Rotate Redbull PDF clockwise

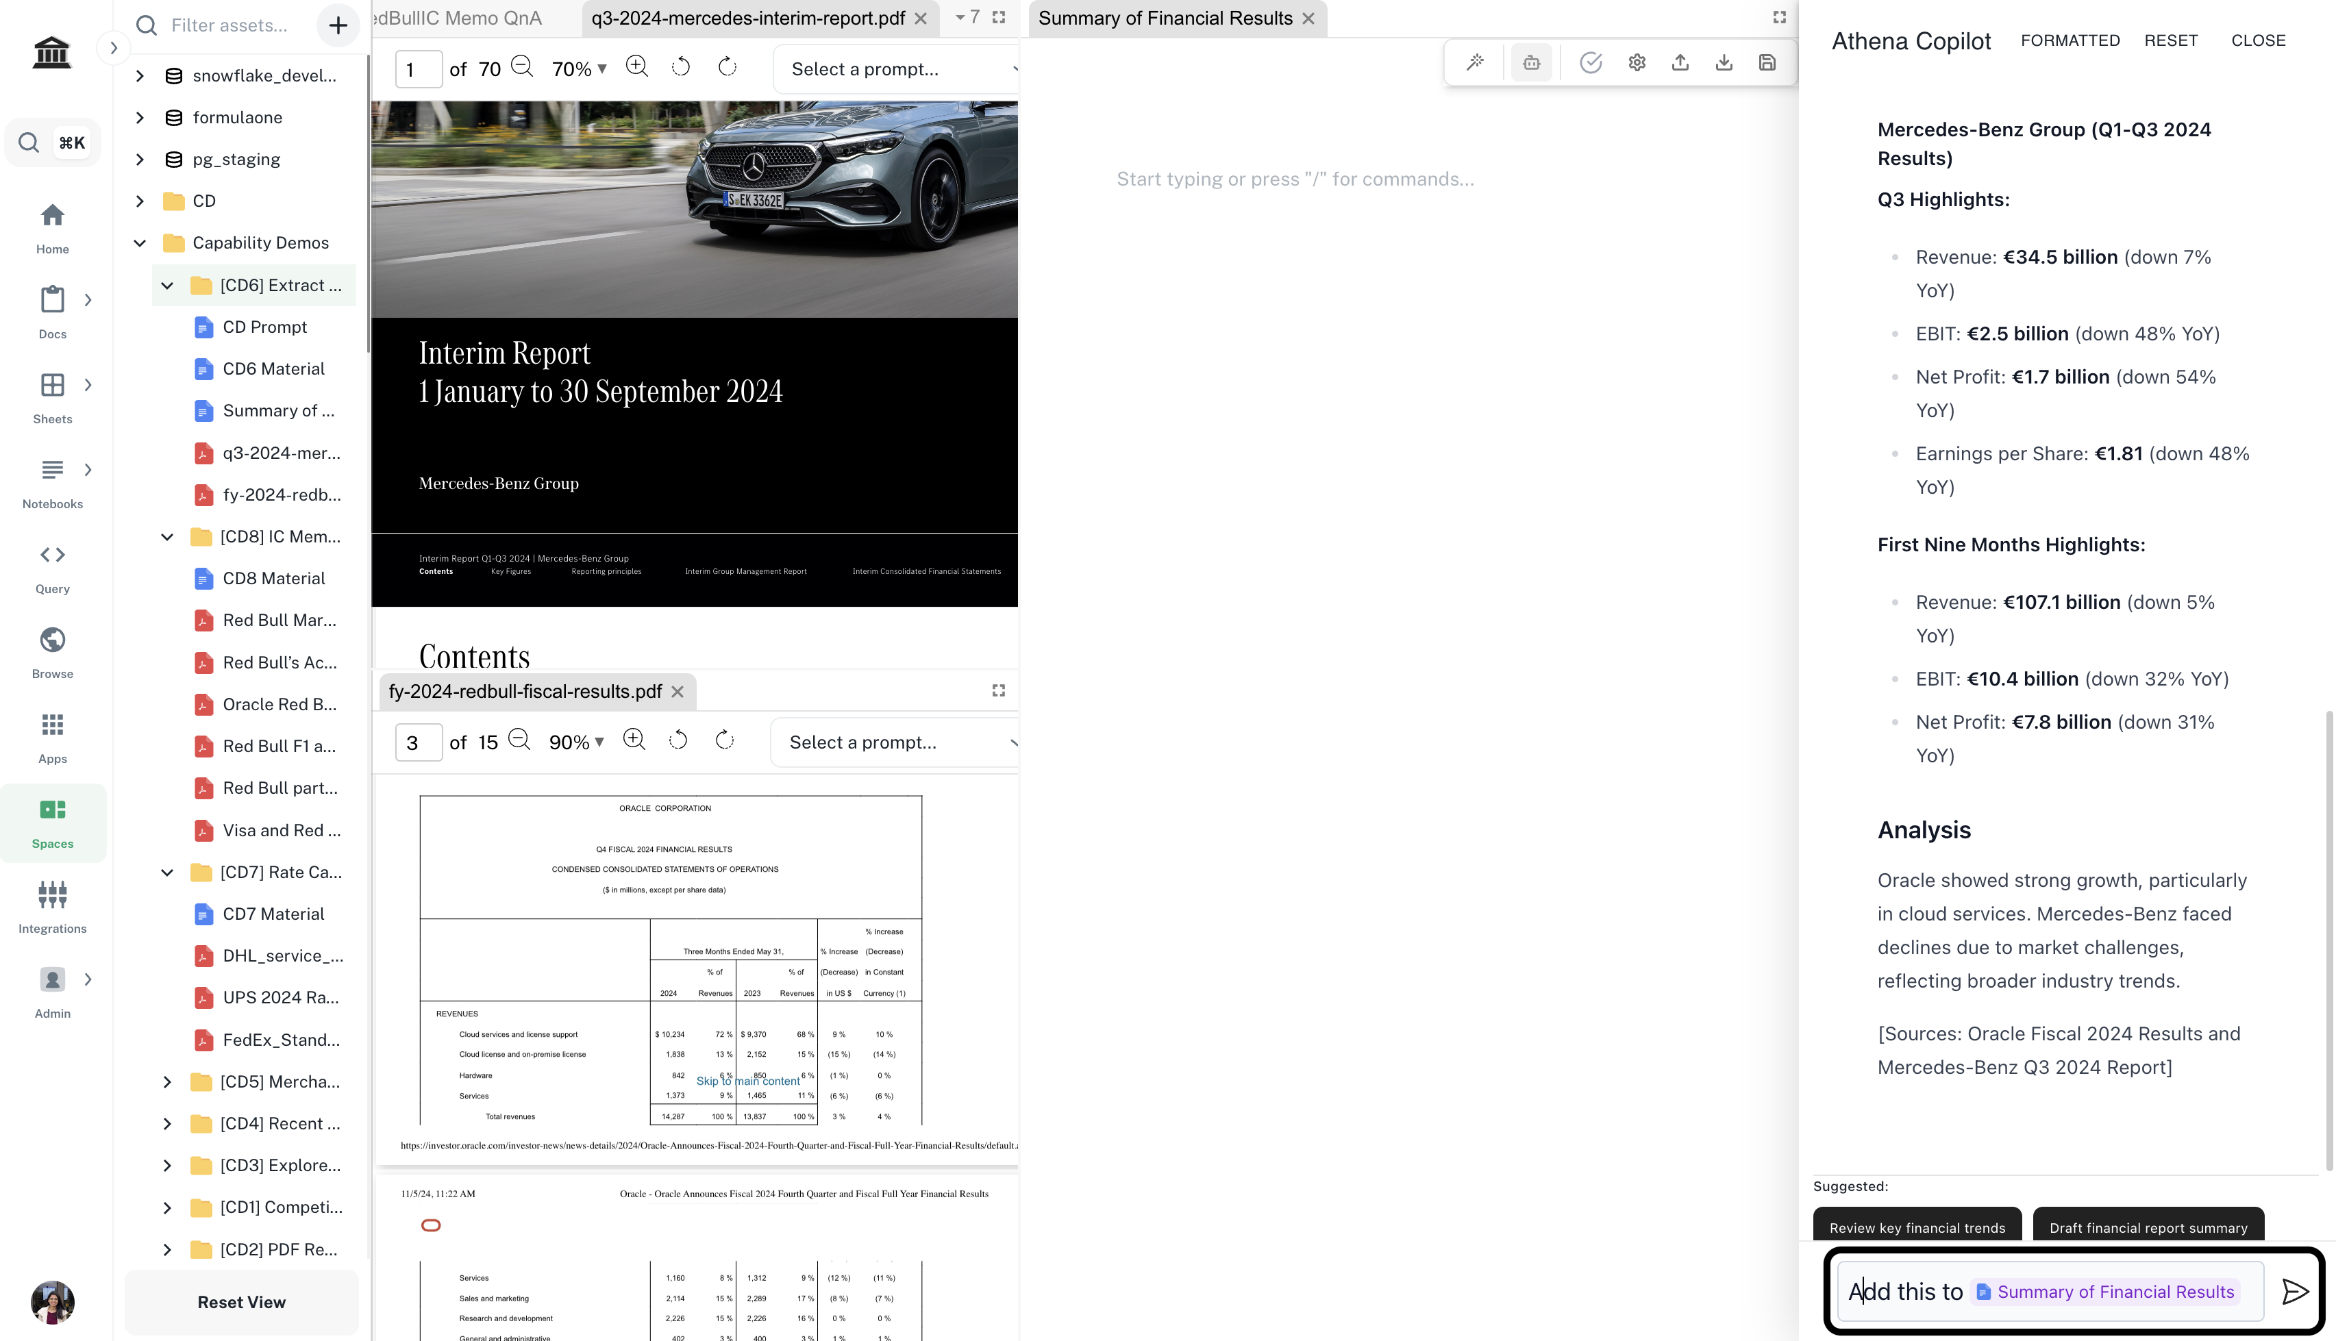pos(724,740)
